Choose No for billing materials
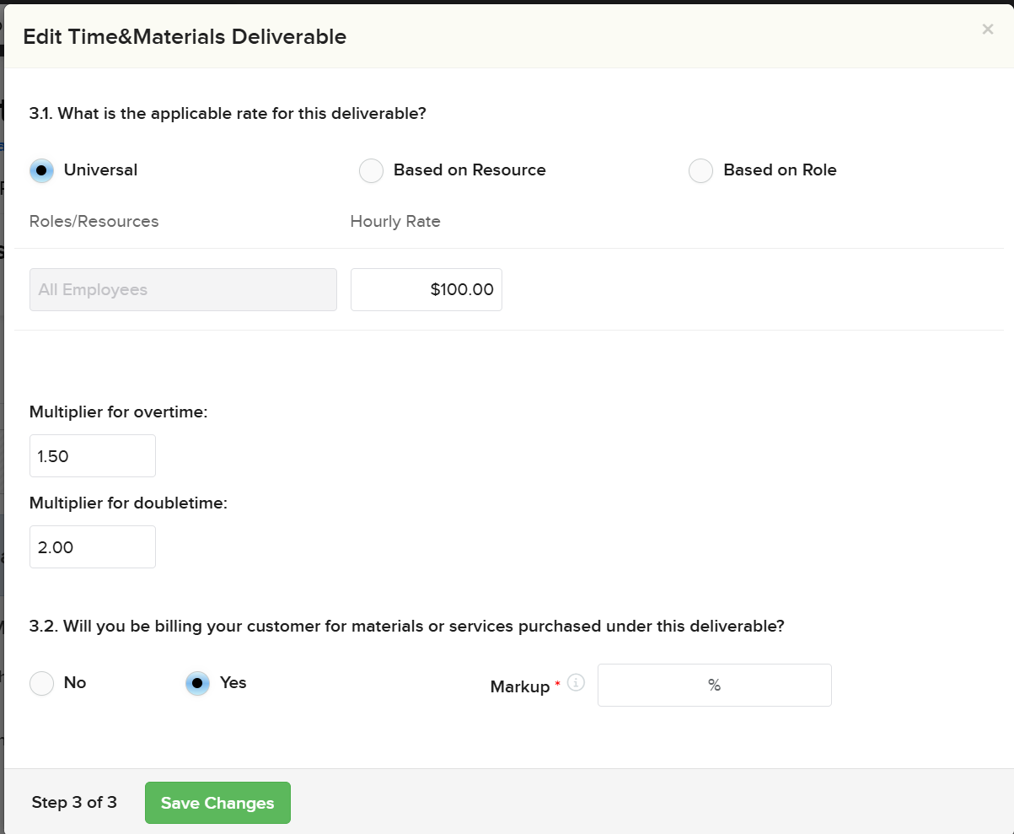 [41, 683]
